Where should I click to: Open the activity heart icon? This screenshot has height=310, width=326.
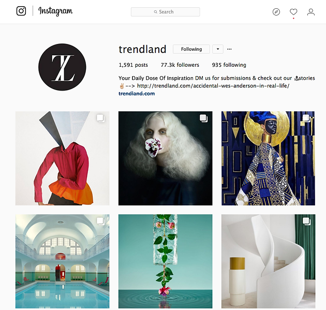(293, 12)
